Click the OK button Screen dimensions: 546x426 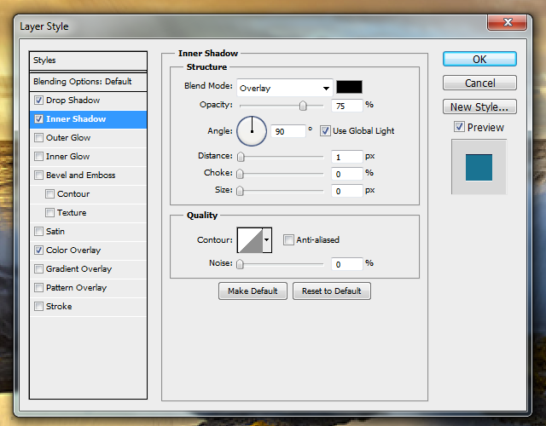479,59
